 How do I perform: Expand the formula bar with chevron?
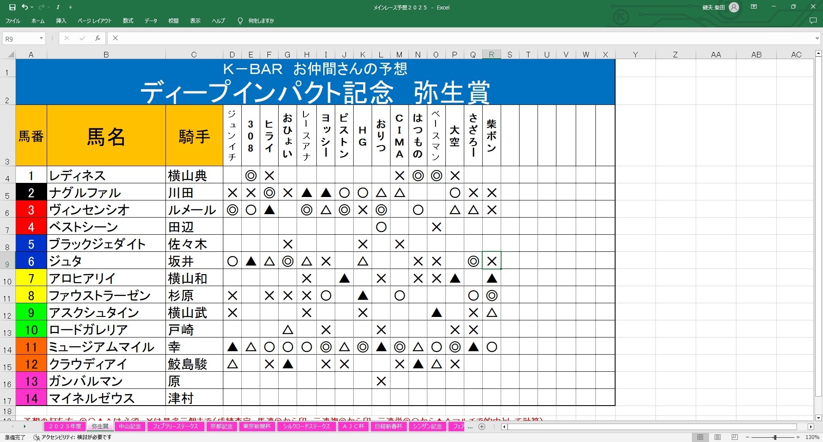point(817,39)
